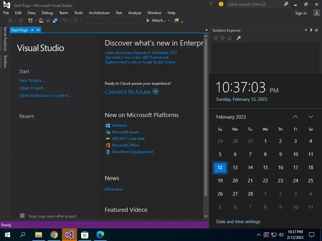Open the Solution Explorer window position dropdown

tap(306, 30)
